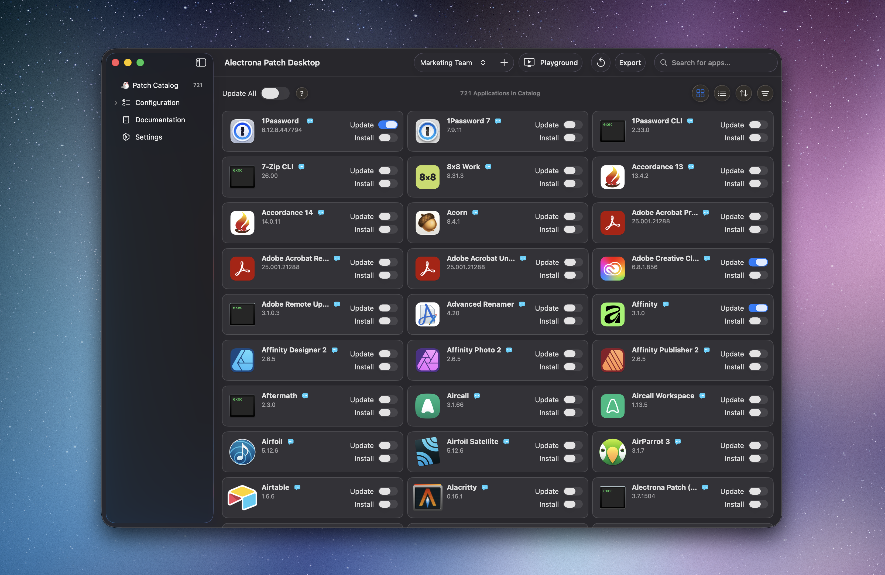
Task: Click the Aircall Workspace app icon
Action: tap(612, 406)
